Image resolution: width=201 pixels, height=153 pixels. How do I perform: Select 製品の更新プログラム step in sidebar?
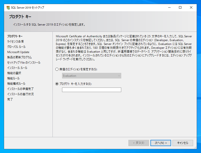[19, 57]
